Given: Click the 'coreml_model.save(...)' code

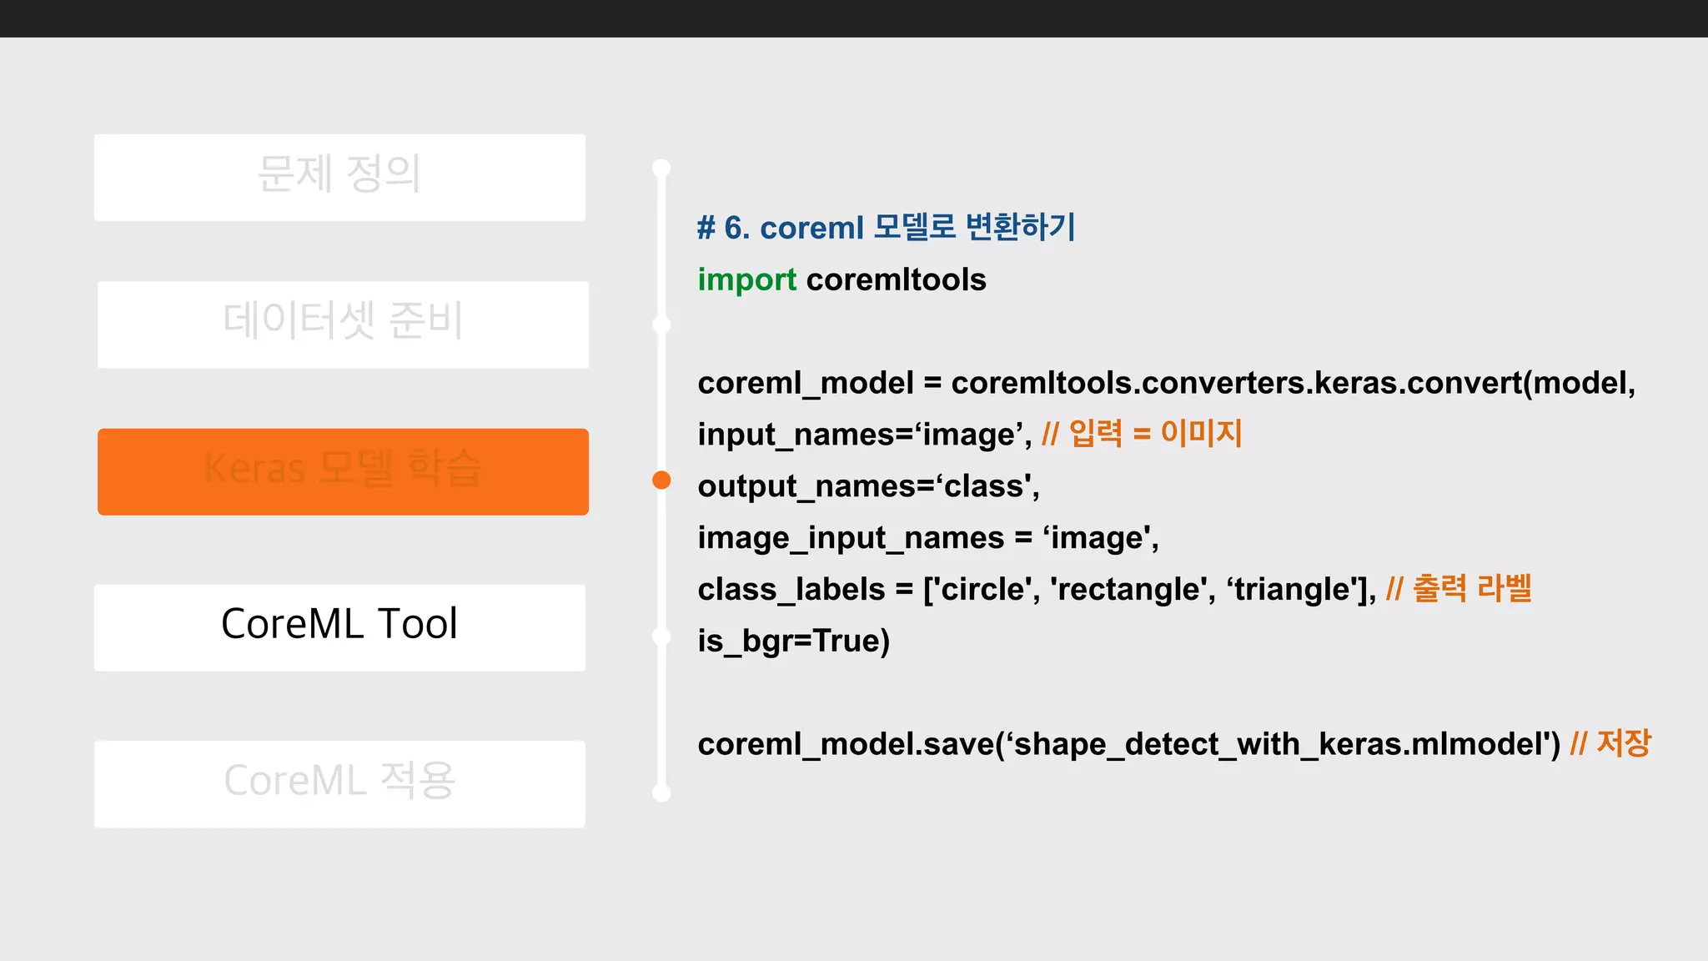Looking at the screenshot, I should (x=1128, y=744).
